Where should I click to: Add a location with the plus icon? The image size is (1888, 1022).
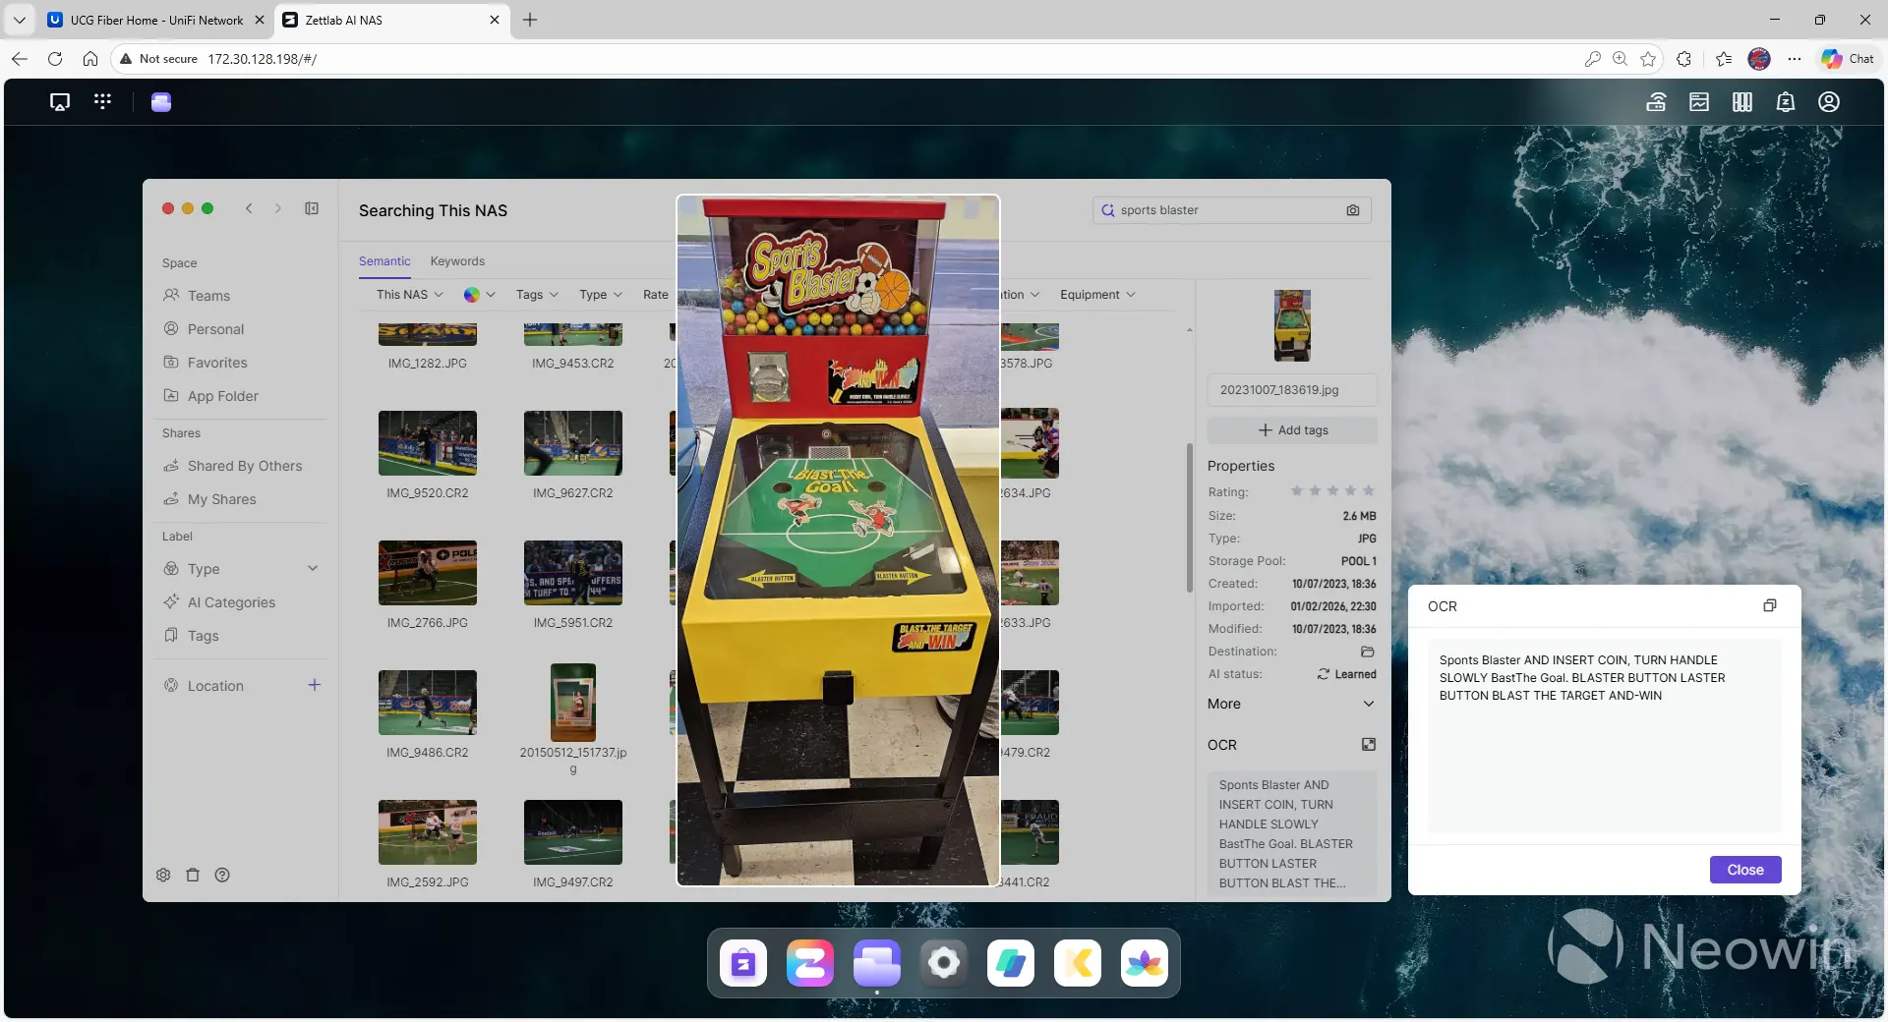tap(315, 685)
